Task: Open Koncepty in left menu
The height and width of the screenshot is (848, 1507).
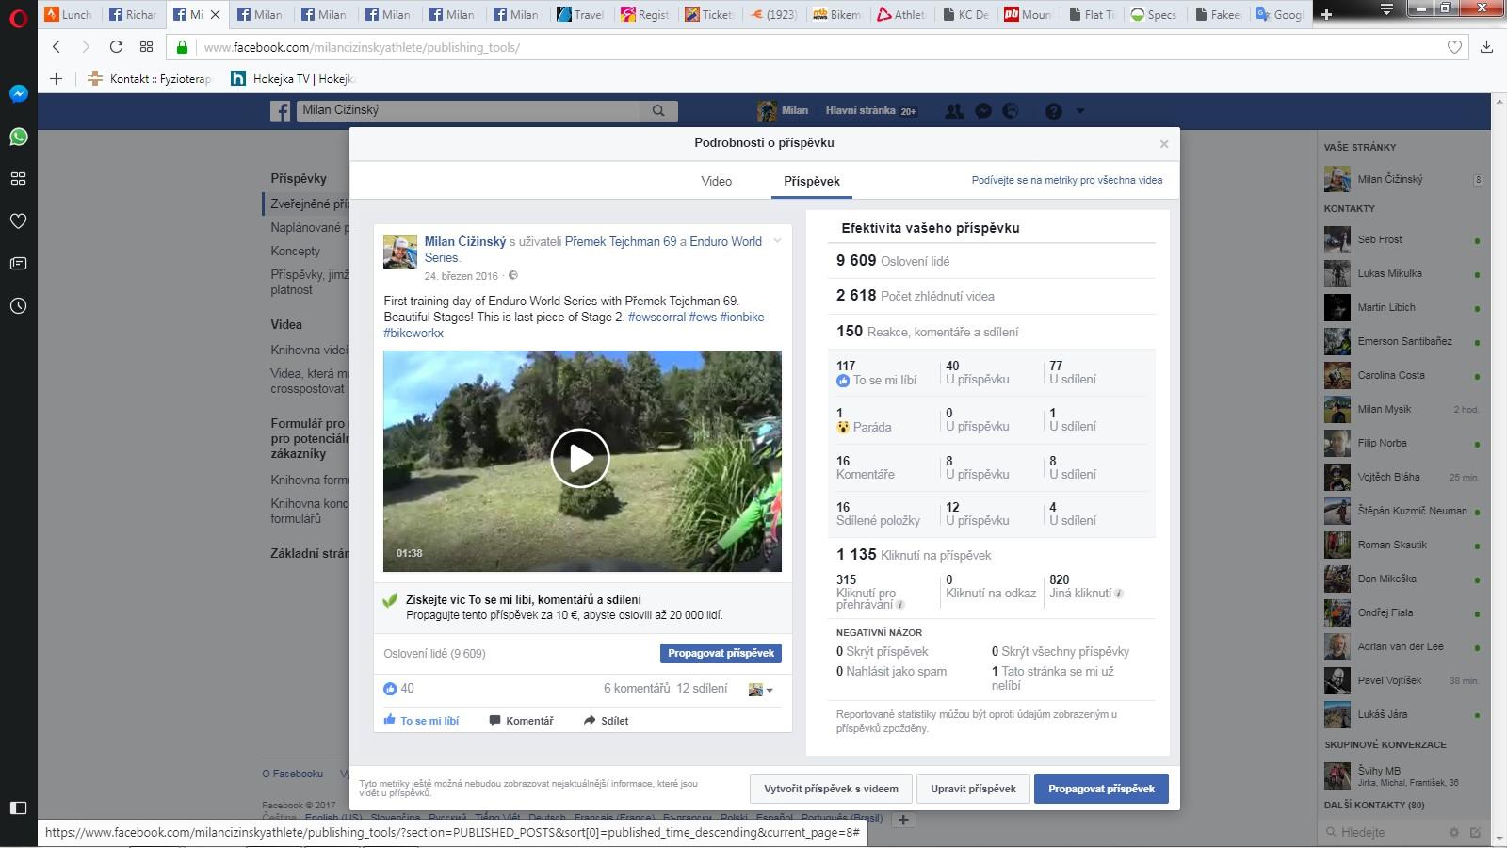Action: tap(296, 251)
